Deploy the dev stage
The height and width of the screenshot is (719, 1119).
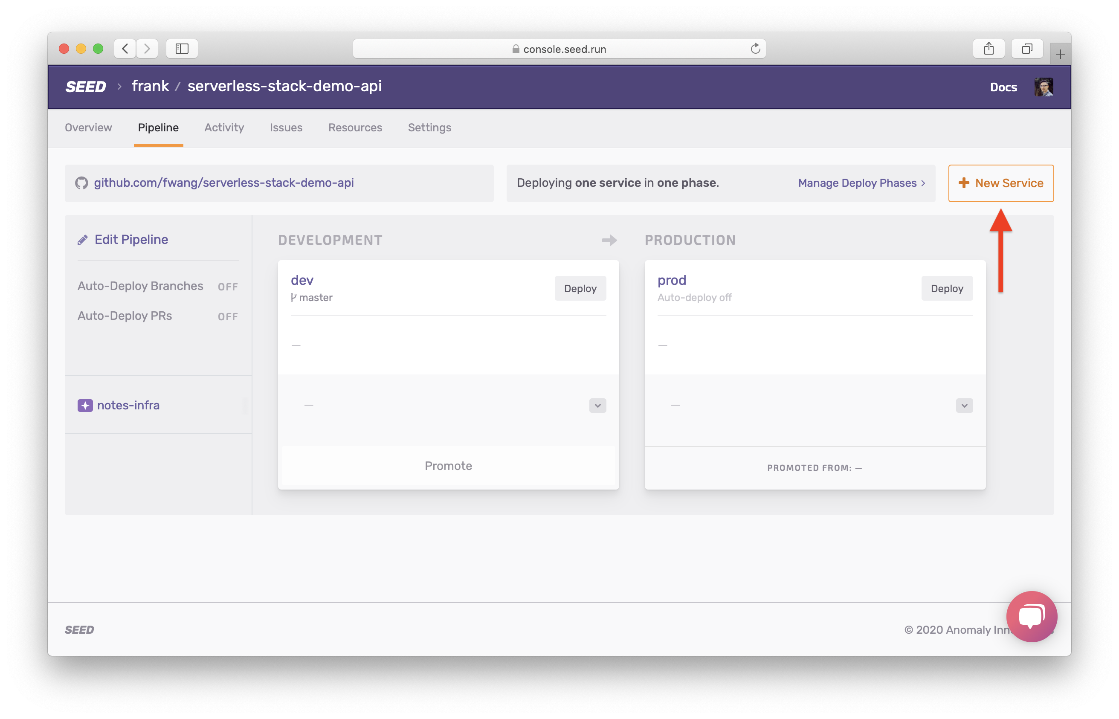point(580,289)
